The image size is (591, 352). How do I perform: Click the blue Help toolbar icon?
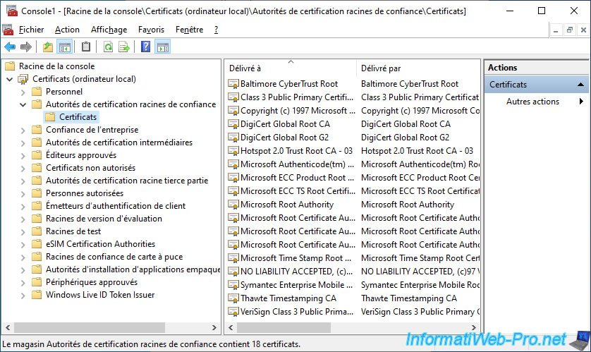pos(145,47)
